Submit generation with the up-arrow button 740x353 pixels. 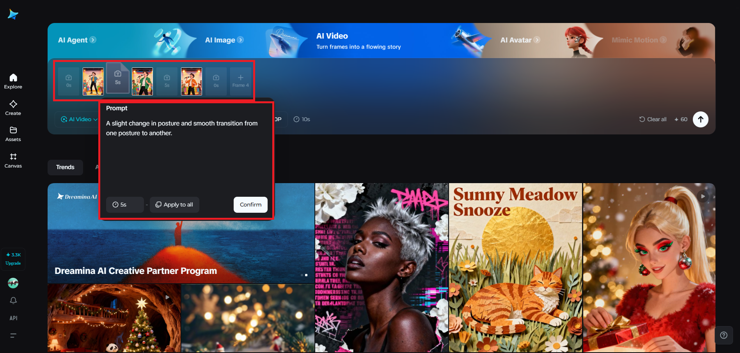point(701,119)
